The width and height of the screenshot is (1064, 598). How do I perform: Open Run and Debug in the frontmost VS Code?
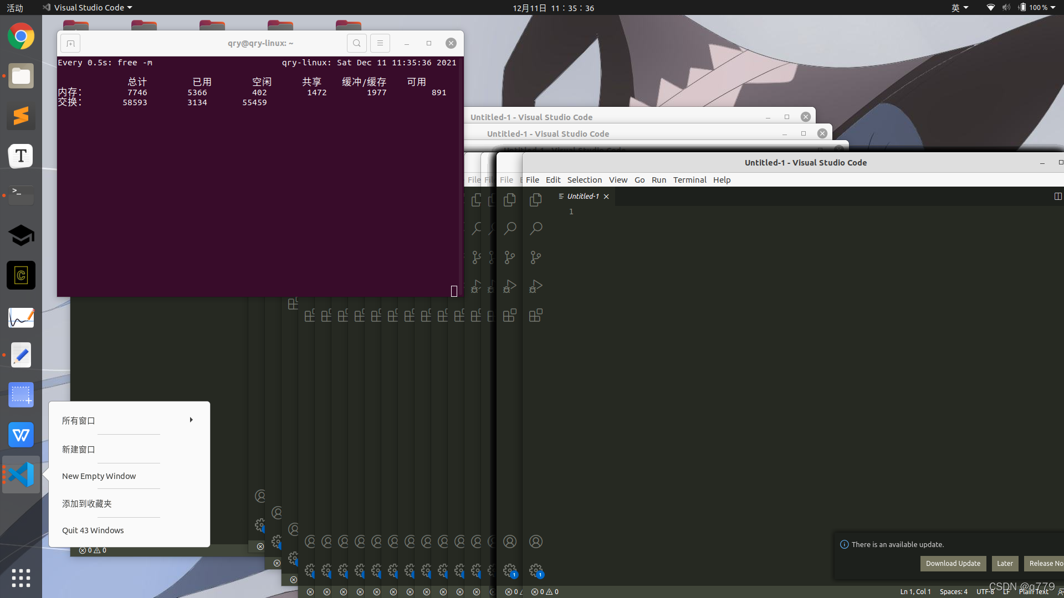(535, 286)
